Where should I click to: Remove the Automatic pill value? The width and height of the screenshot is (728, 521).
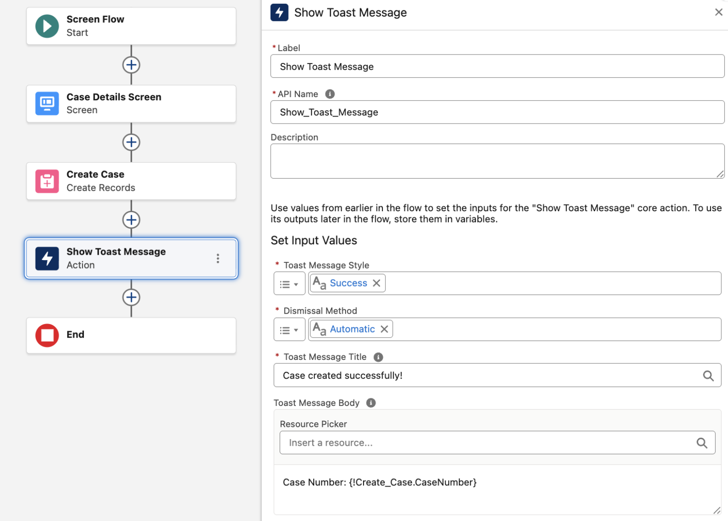384,329
